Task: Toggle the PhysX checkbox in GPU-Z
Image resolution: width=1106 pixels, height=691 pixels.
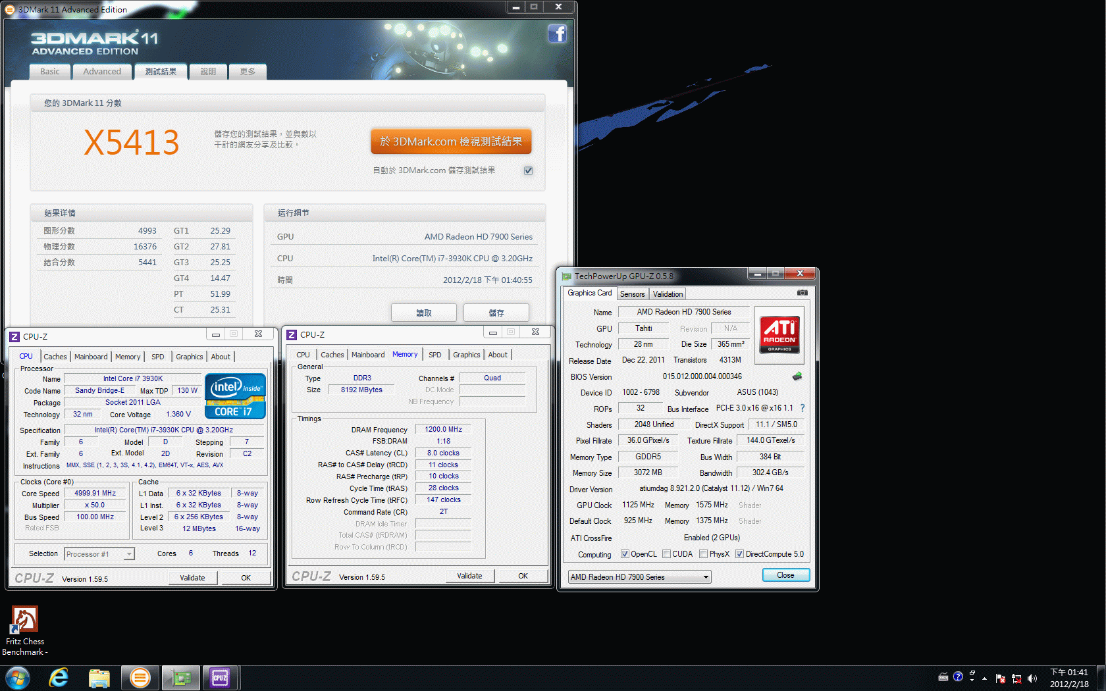Action: pyautogui.click(x=704, y=554)
